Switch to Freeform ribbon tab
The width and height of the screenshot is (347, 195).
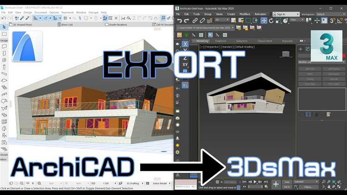tap(221, 41)
